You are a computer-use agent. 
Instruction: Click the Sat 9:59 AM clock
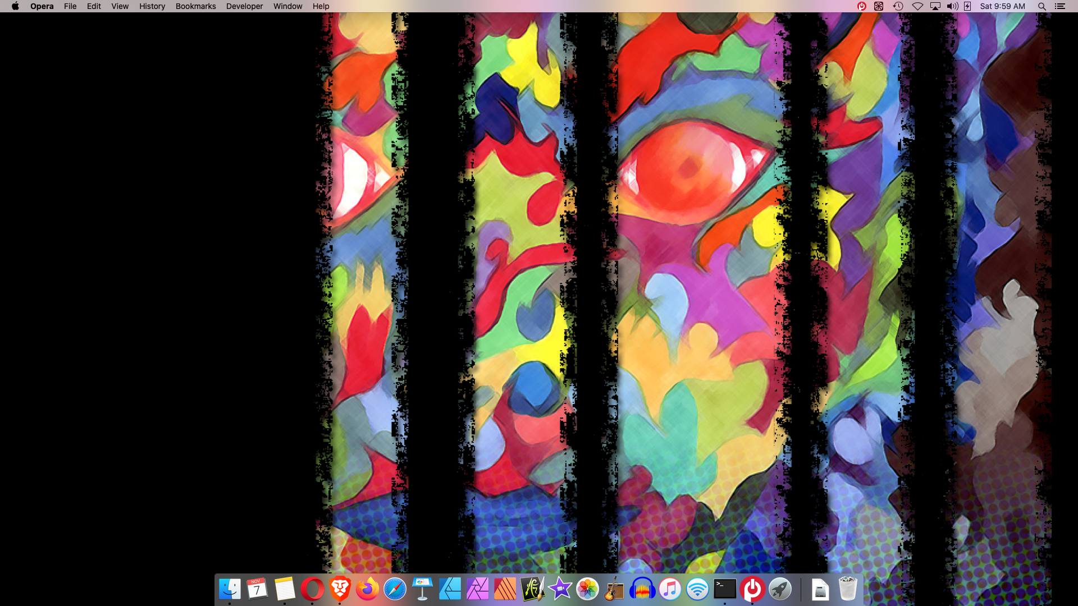[x=1002, y=6]
